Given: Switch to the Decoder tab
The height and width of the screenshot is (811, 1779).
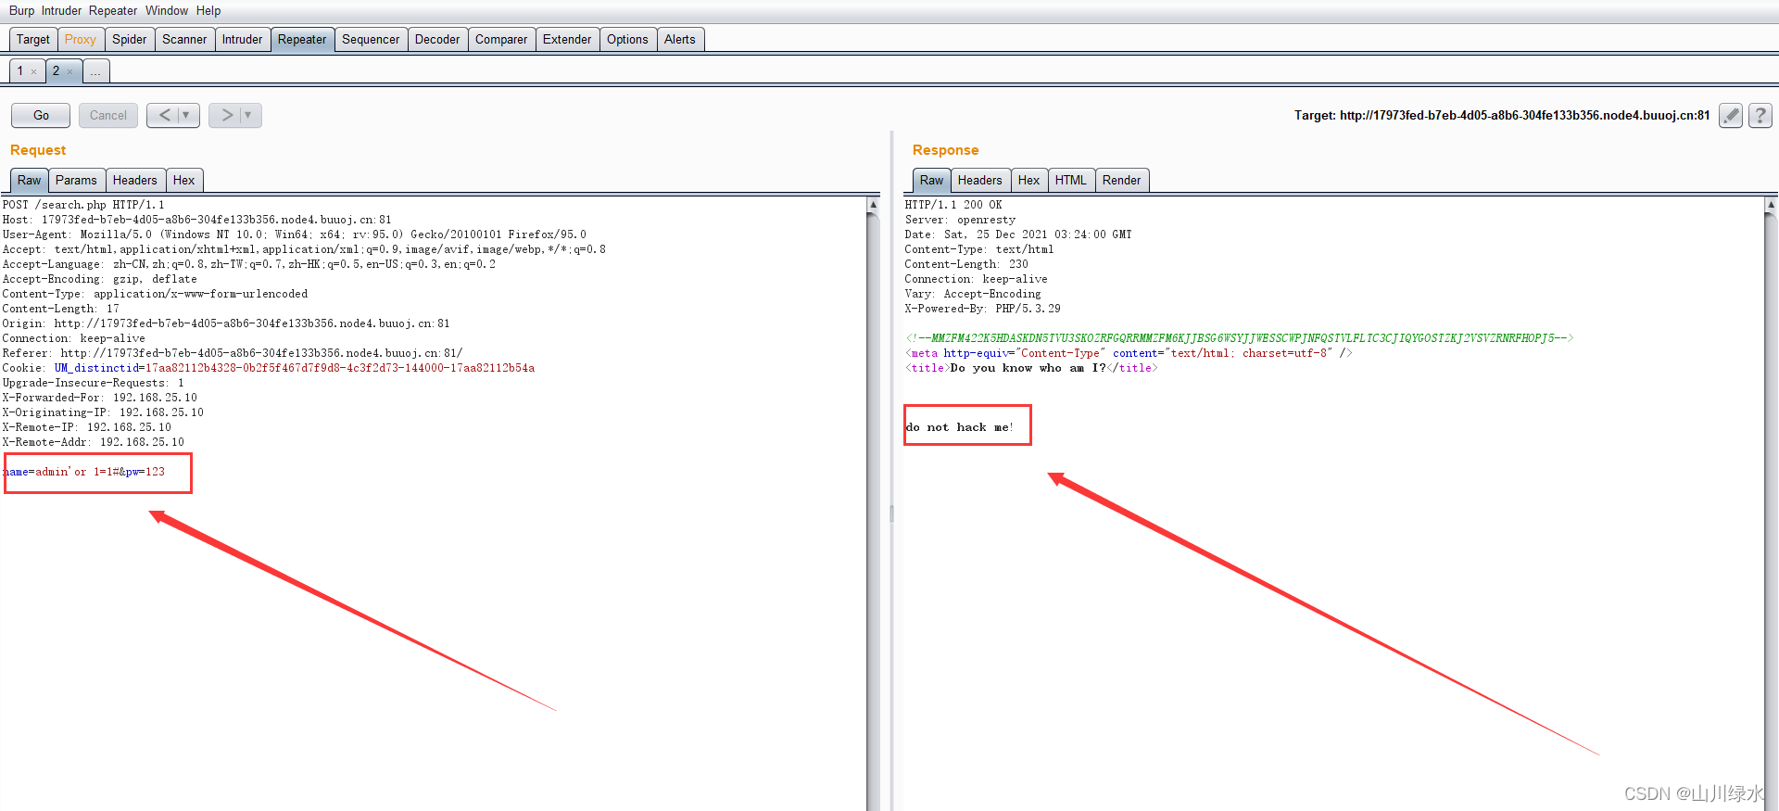Looking at the screenshot, I should tap(437, 39).
